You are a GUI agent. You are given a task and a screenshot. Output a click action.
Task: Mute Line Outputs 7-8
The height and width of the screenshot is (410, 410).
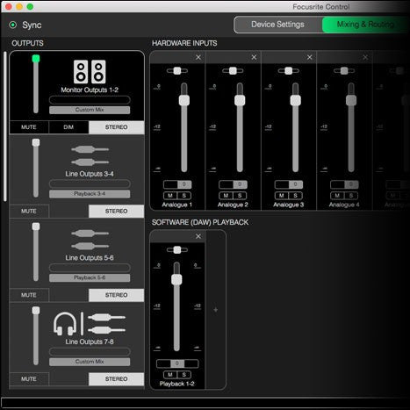pyautogui.click(x=29, y=379)
